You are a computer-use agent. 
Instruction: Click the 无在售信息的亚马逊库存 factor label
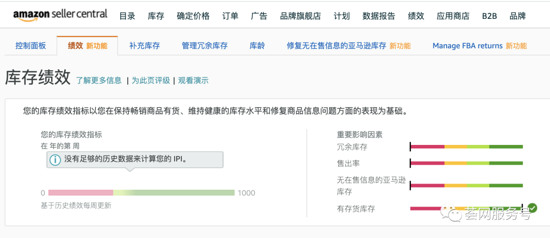click(371, 186)
